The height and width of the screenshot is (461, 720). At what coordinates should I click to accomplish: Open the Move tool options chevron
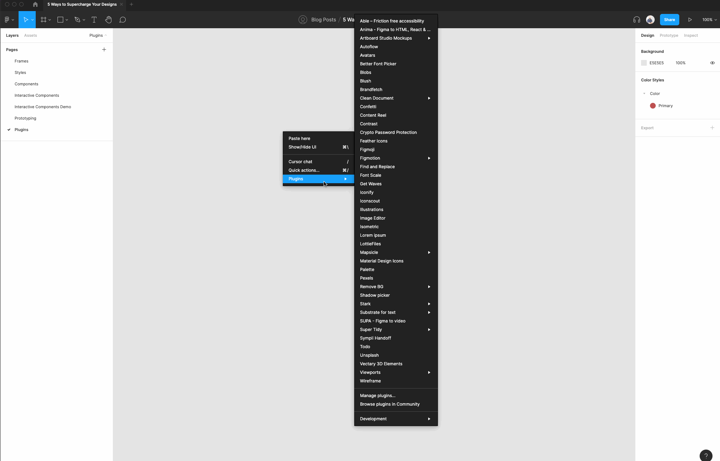pos(32,20)
